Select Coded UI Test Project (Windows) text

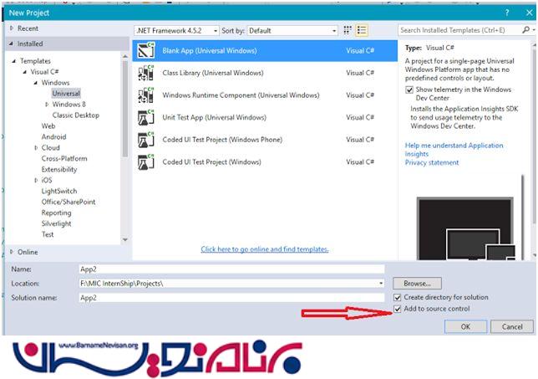(x=211, y=162)
